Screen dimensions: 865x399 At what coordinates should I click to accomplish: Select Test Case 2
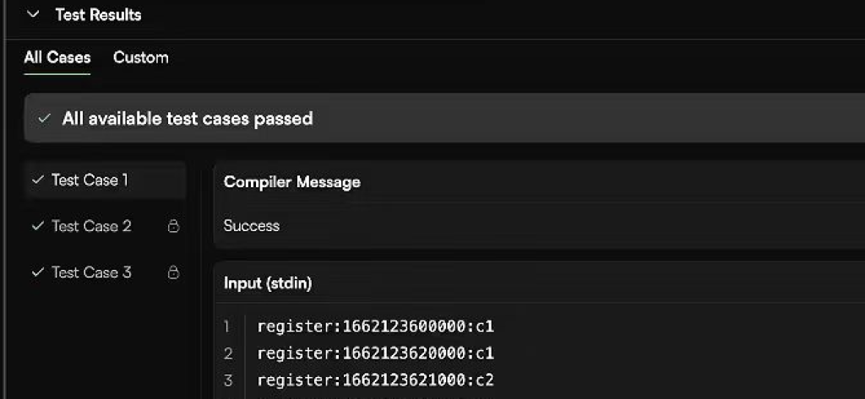point(105,226)
